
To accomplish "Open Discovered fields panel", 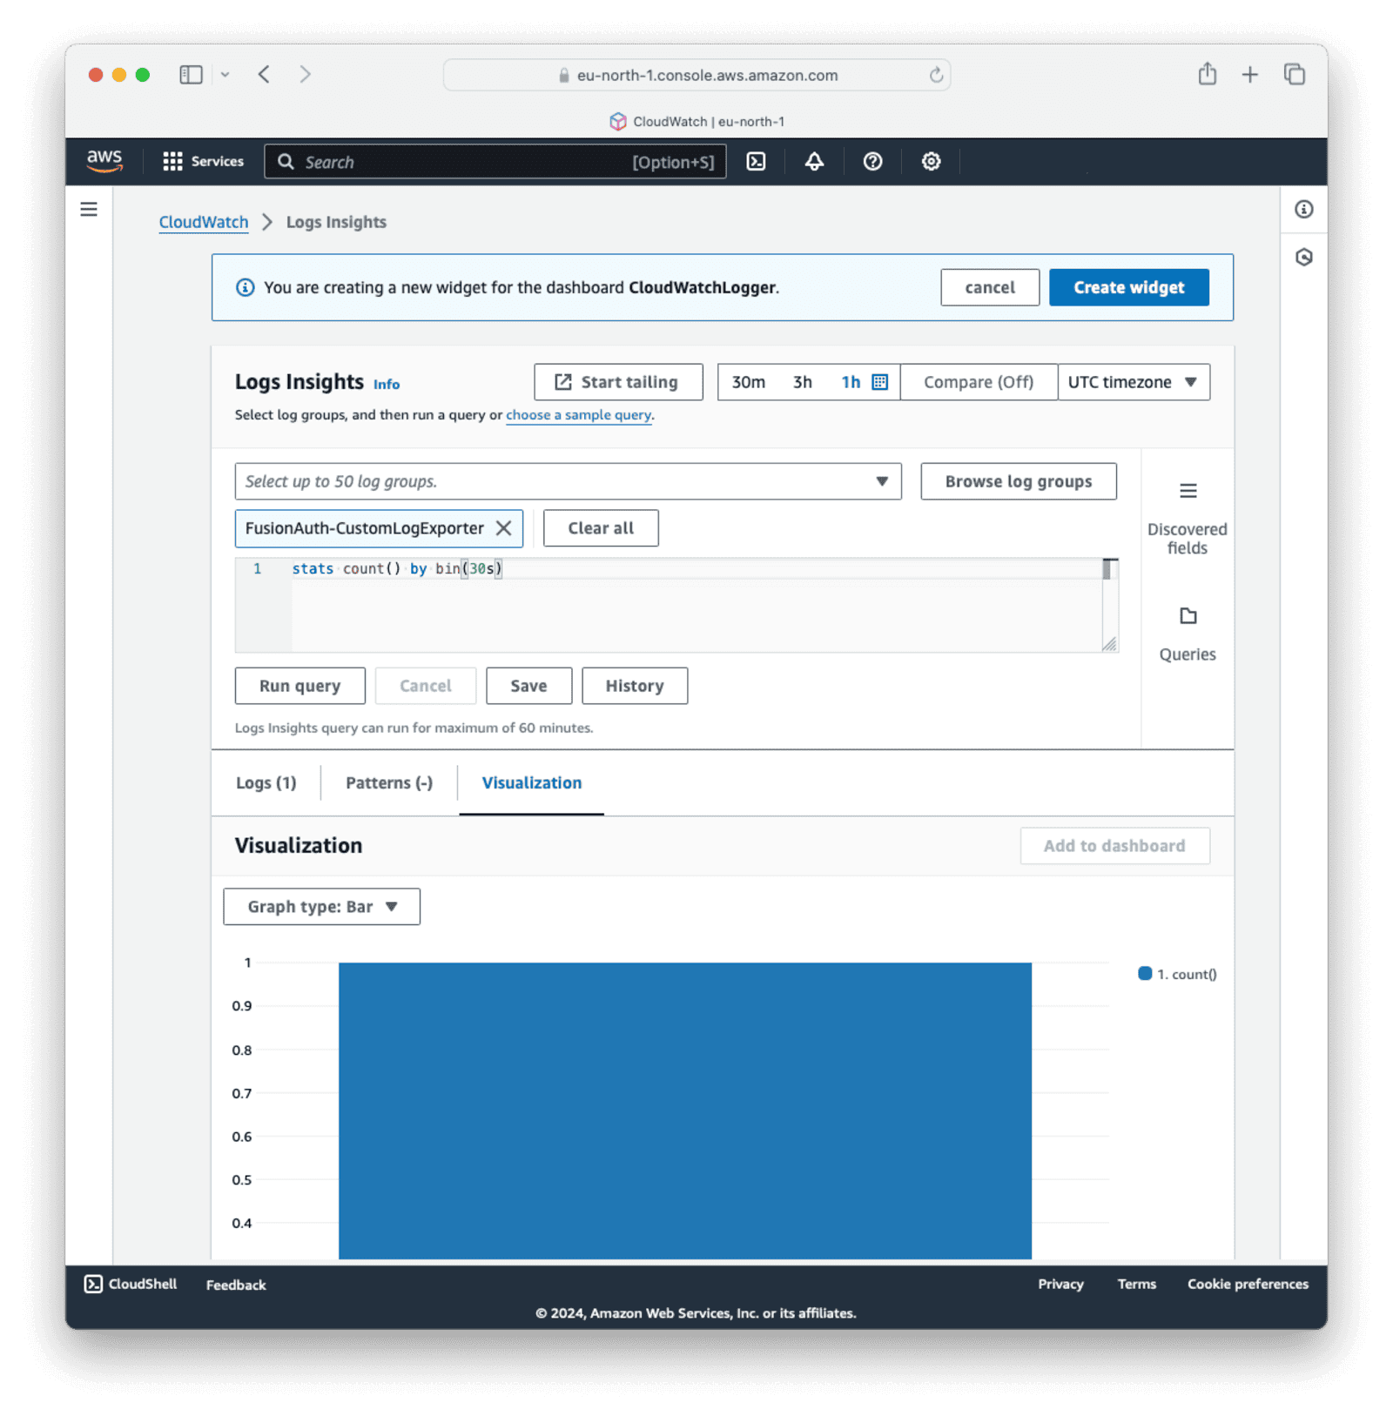I will point(1187,519).
